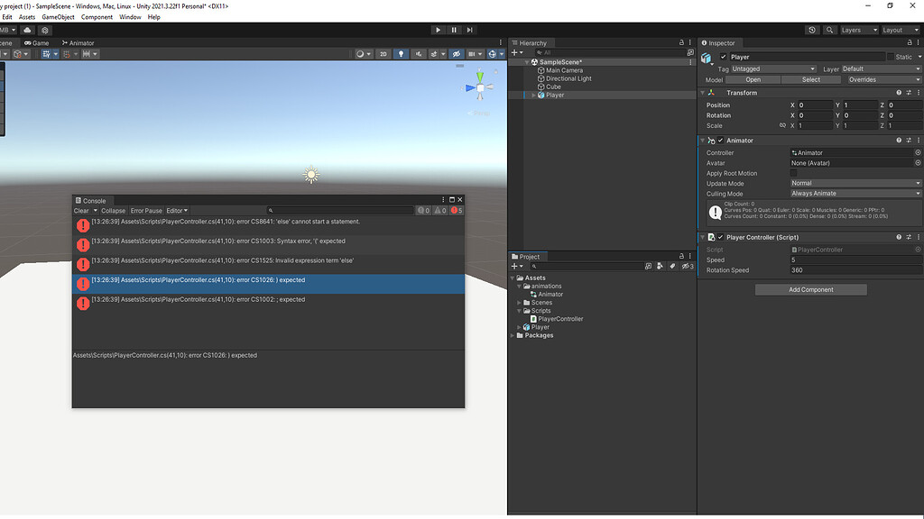Viewport: 924px width, 519px height.
Task: Switch to the Game tab
Action: pos(37,42)
